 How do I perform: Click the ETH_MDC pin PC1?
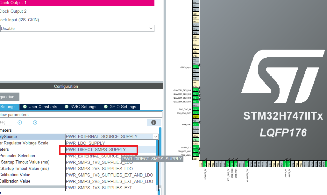click(x=195, y=125)
